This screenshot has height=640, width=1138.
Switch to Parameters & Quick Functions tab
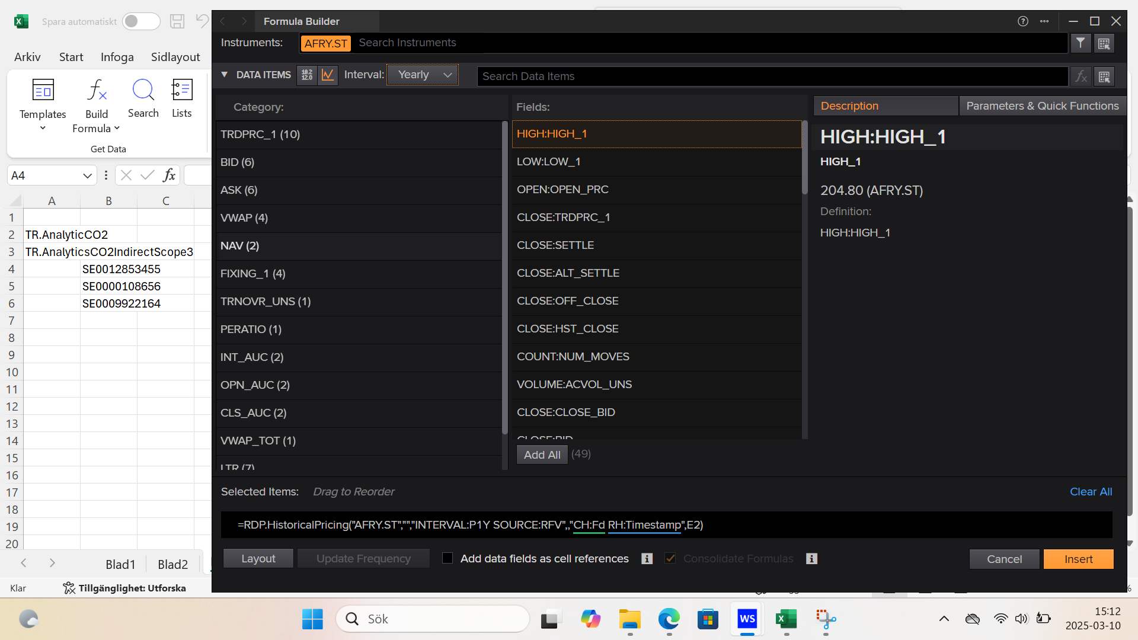pos(1042,106)
